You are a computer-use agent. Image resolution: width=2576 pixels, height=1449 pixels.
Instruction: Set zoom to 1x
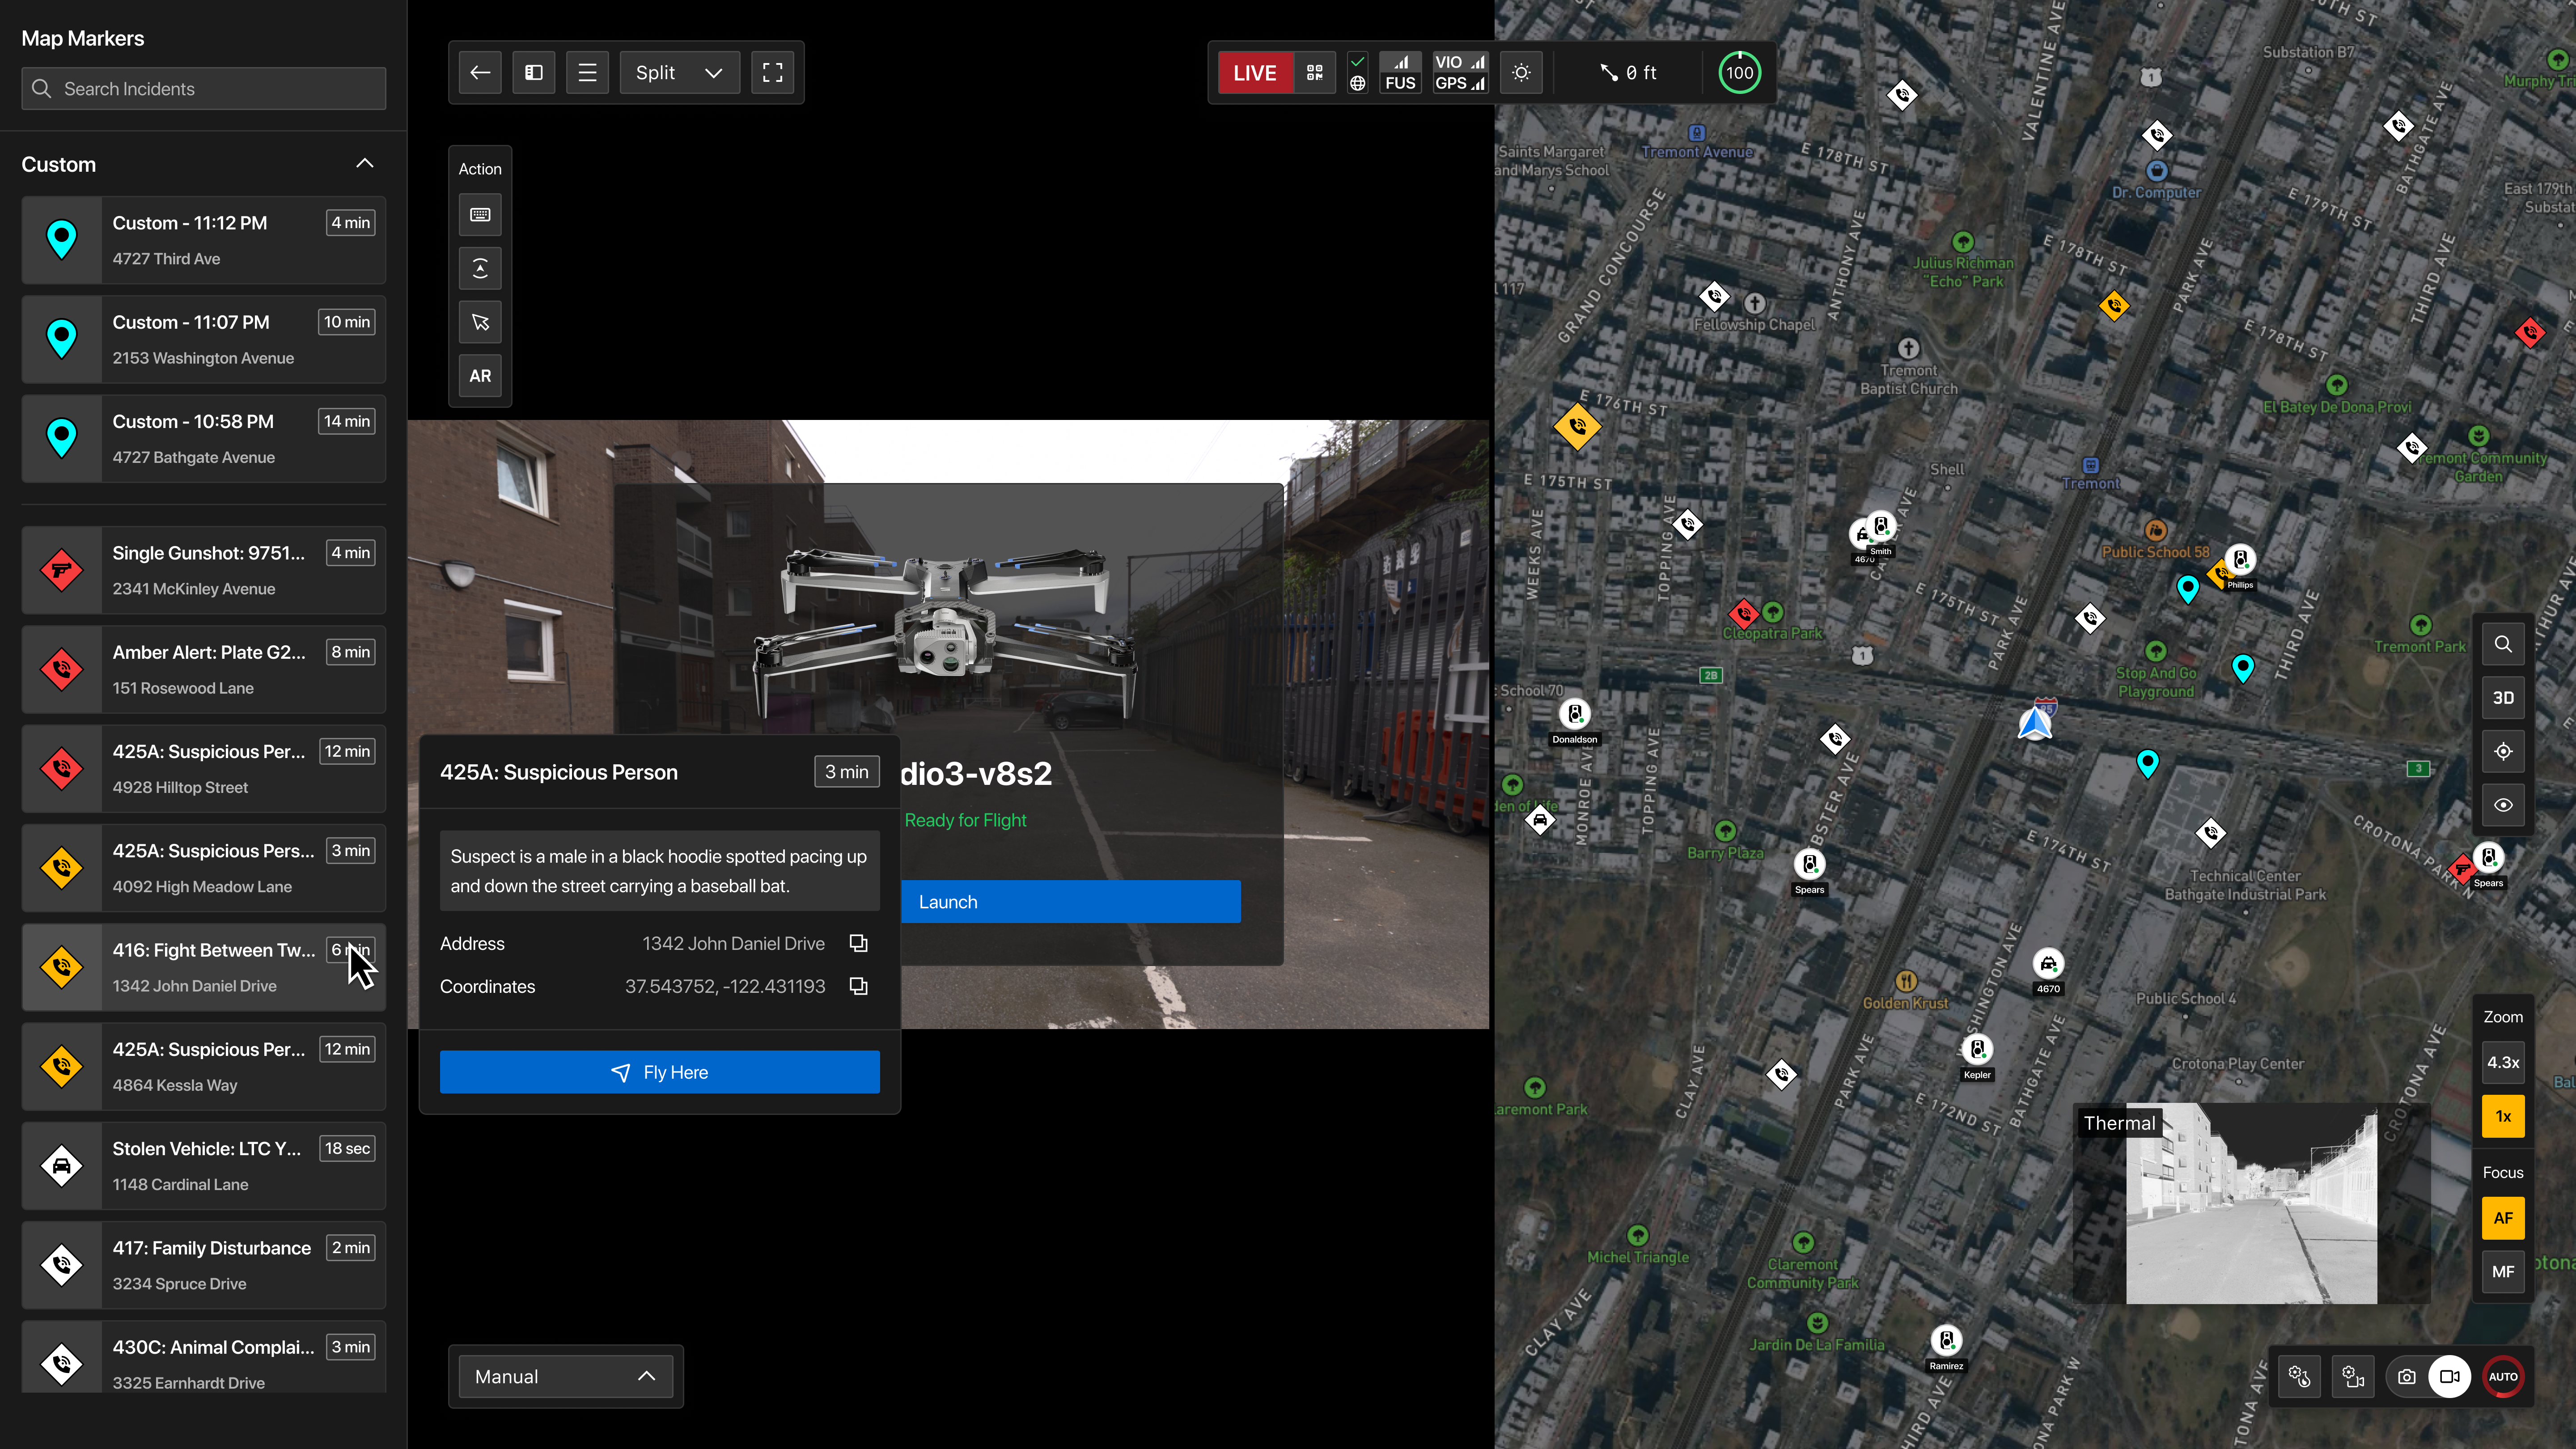point(2503,1116)
